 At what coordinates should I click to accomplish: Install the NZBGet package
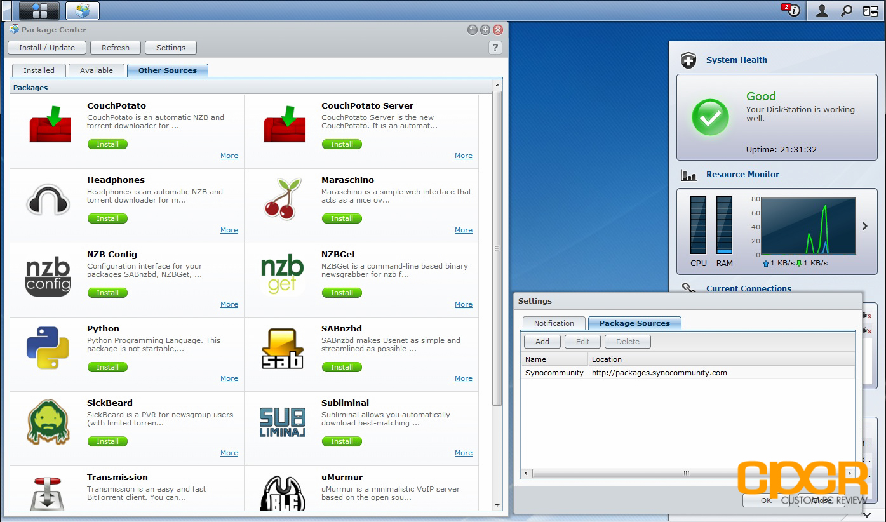click(342, 293)
